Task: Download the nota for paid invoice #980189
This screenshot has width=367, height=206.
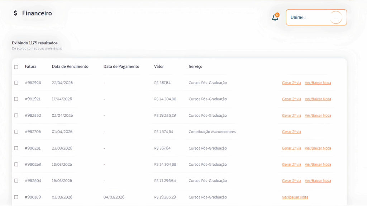Action: tap(295, 197)
